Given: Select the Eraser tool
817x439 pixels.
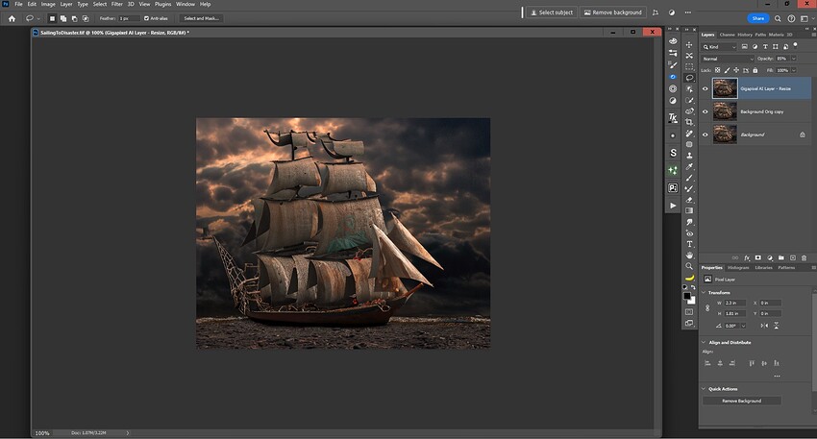Looking at the screenshot, I should pos(689,200).
